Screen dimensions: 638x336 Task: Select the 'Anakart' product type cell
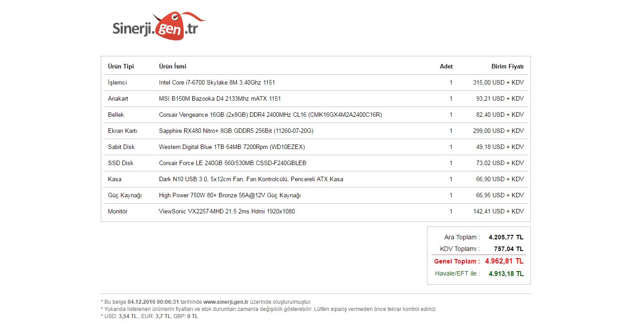(x=119, y=99)
